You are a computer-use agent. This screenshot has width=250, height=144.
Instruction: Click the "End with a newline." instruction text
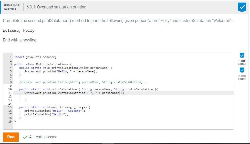(x=20, y=40)
